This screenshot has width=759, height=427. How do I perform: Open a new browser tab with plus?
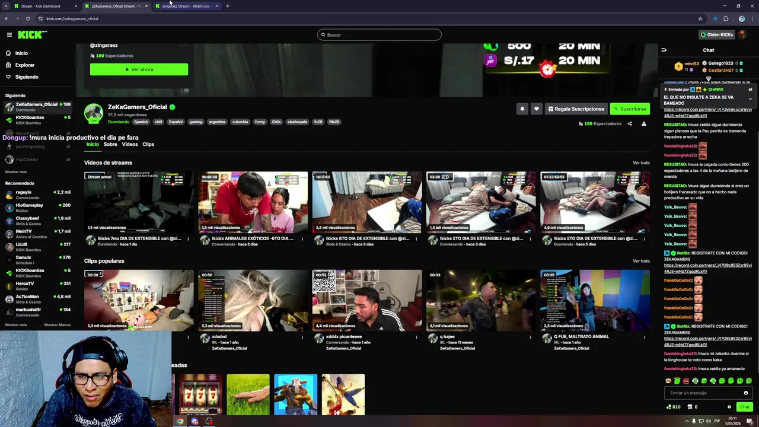pyautogui.click(x=227, y=6)
